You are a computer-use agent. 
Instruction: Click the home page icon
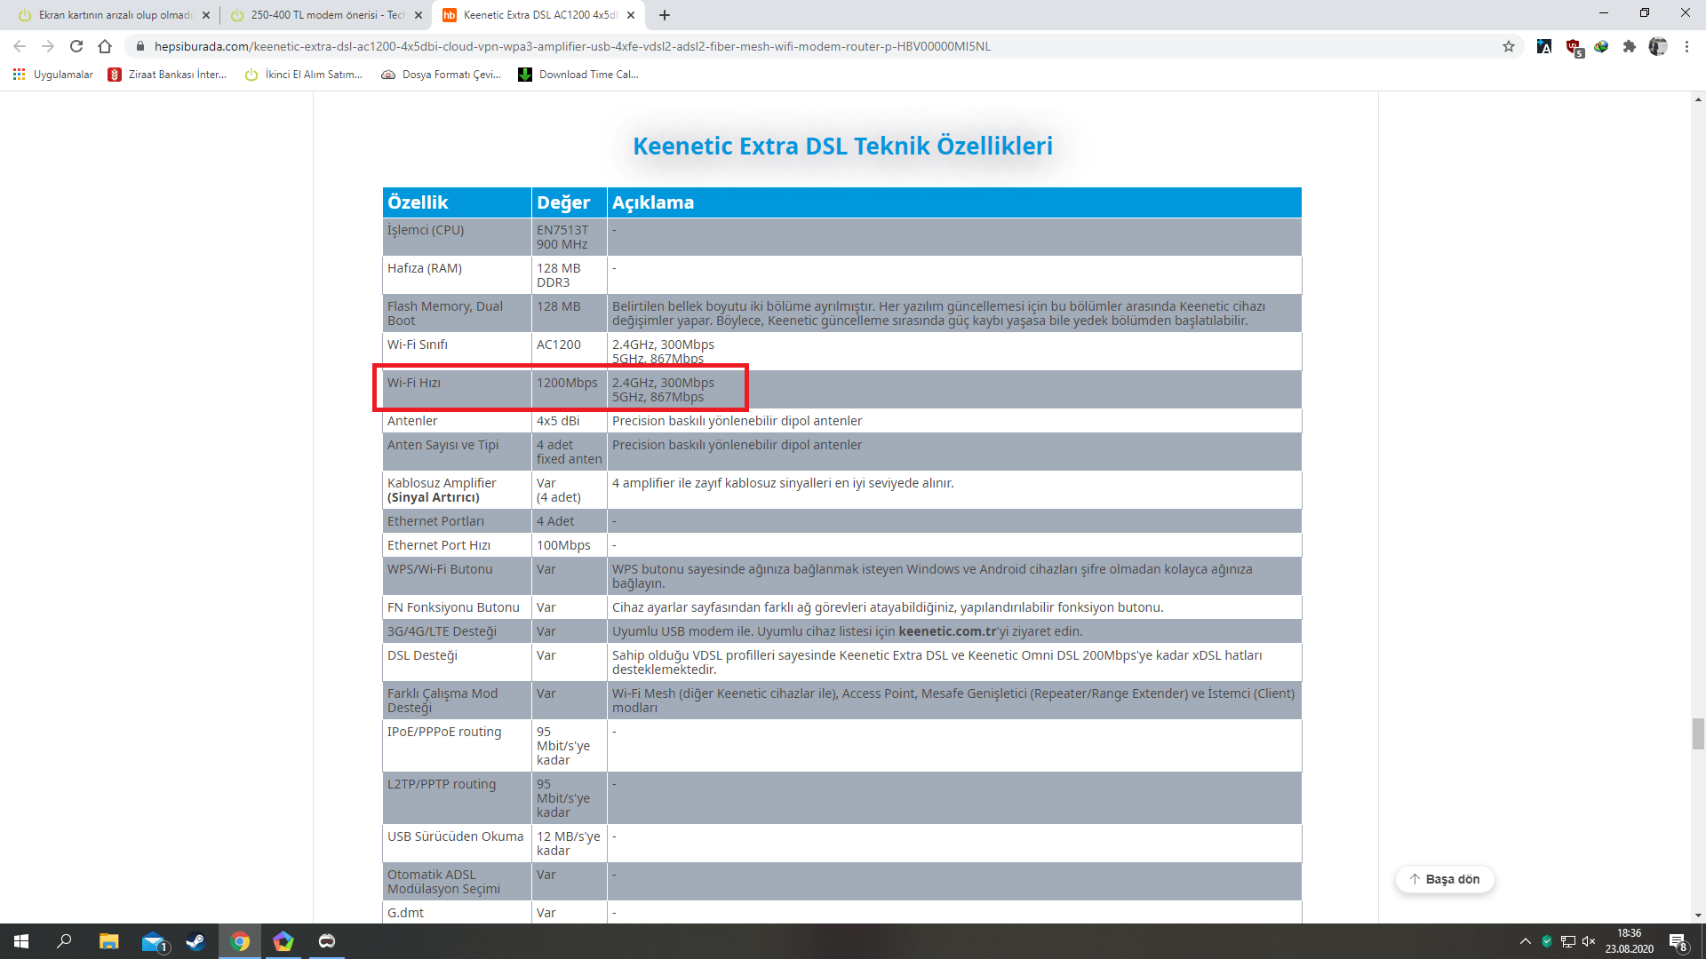click(105, 46)
